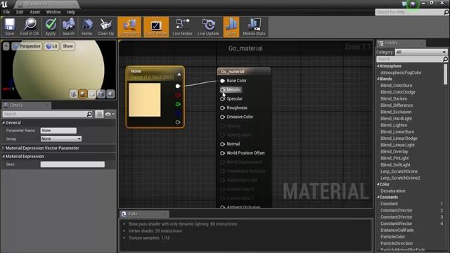The width and height of the screenshot is (450, 253).
Task: Expand Material Expression Vector Parameter section
Action: [4, 148]
